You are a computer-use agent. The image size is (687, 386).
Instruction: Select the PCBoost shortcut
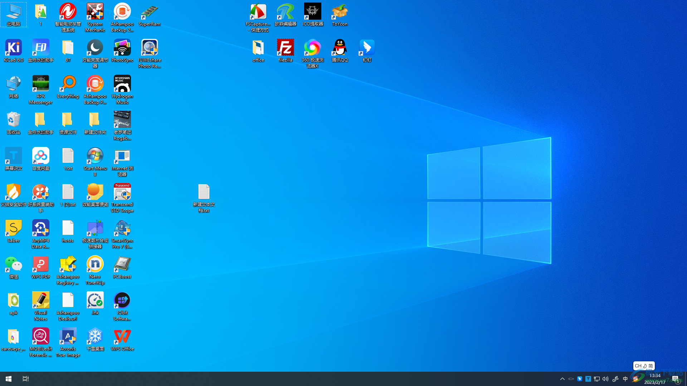coord(122,267)
